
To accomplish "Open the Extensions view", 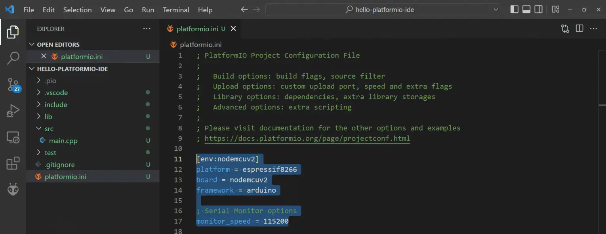I will 13,163.
